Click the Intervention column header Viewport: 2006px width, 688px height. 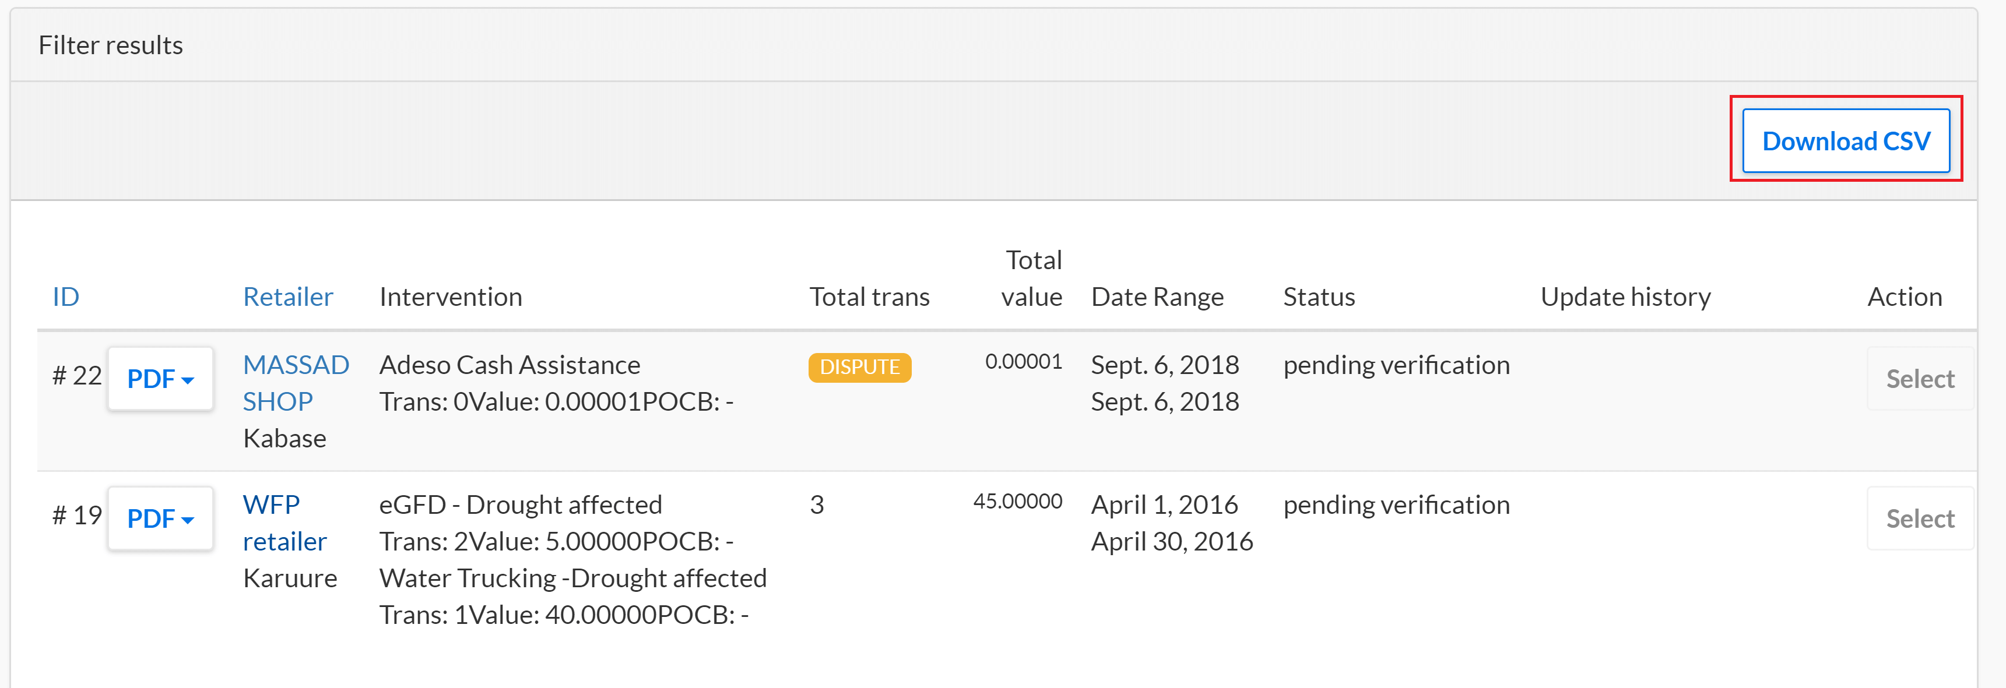tap(450, 297)
